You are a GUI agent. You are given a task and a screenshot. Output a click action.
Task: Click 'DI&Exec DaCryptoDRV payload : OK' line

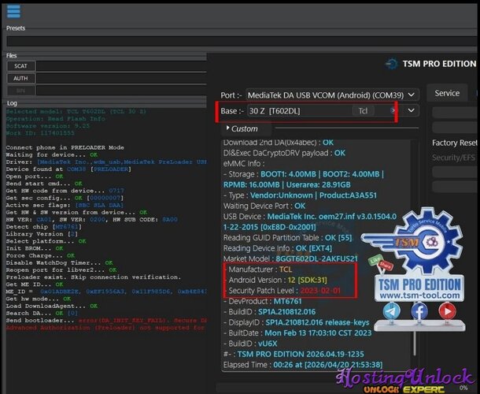point(284,153)
